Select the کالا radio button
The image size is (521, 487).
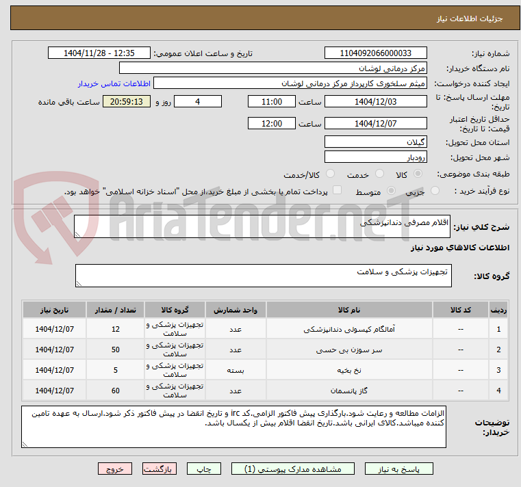click(x=418, y=174)
